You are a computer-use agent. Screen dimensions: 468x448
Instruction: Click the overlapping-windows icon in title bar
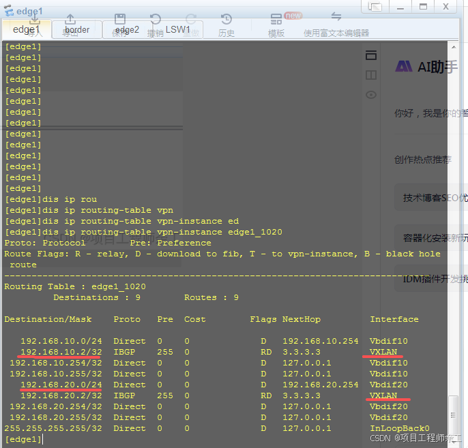(x=375, y=7)
